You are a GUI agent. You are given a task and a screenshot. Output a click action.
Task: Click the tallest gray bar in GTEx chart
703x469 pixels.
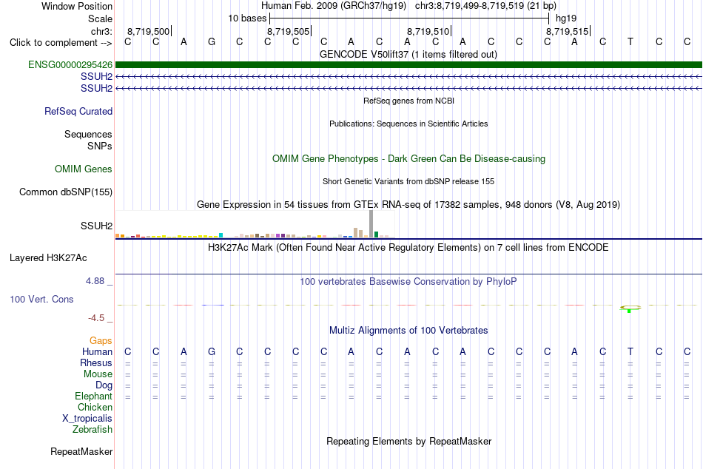click(371, 223)
